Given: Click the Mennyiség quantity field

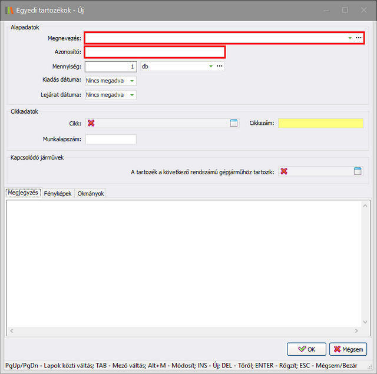Looking at the screenshot, I should tap(111, 67).
